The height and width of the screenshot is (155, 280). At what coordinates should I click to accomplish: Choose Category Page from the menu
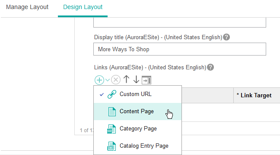(x=137, y=129)
